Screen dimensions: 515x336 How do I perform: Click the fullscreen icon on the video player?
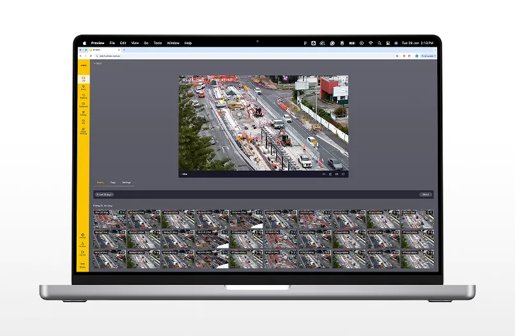click(343, 174)
